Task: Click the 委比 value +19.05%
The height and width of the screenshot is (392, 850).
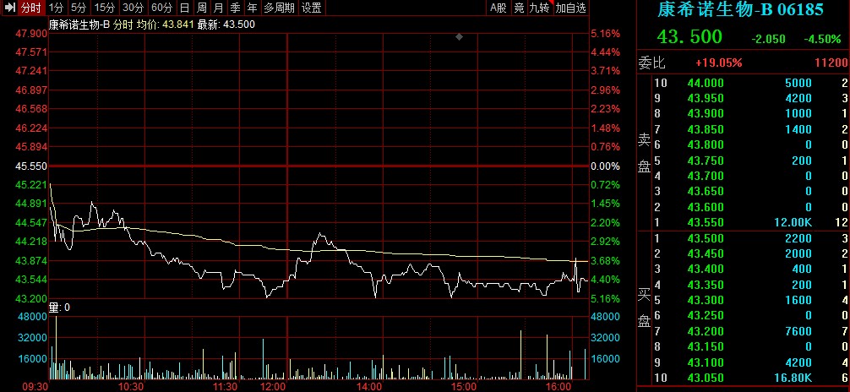Action: pyautogui.click(x=719, y=63)
